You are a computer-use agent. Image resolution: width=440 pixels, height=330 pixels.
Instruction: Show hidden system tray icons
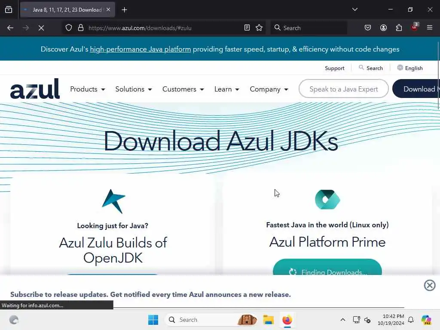343,320
